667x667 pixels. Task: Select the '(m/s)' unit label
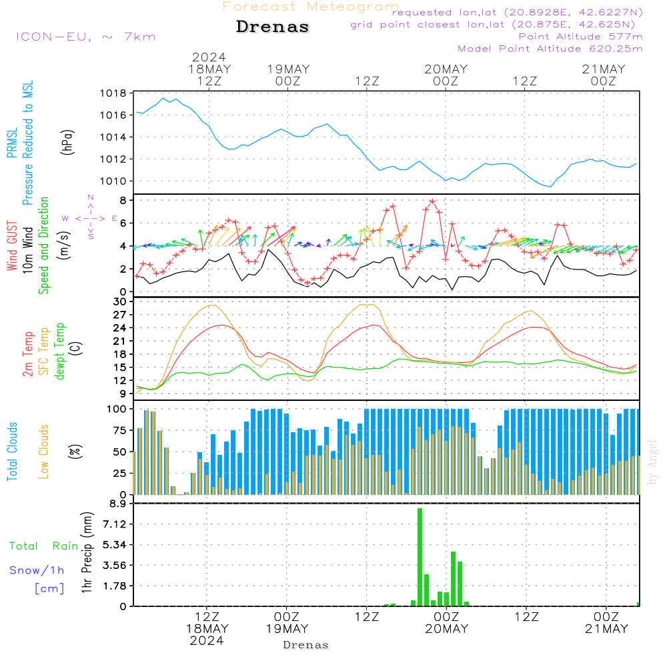pyautogui.click(x=64, y=245)
